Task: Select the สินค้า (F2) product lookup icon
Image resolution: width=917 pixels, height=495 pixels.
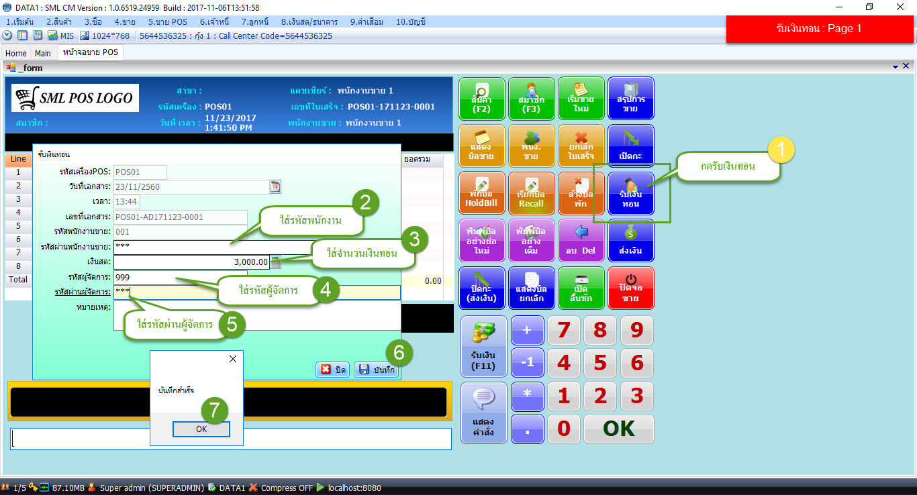Action: 483,99
